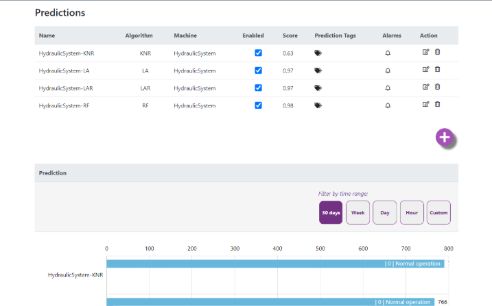Image resolution: width=492 pixels, height=306 pixels.
Task: Delete the HydraulicSystem-LA prediction
Action: coord(437,69)
